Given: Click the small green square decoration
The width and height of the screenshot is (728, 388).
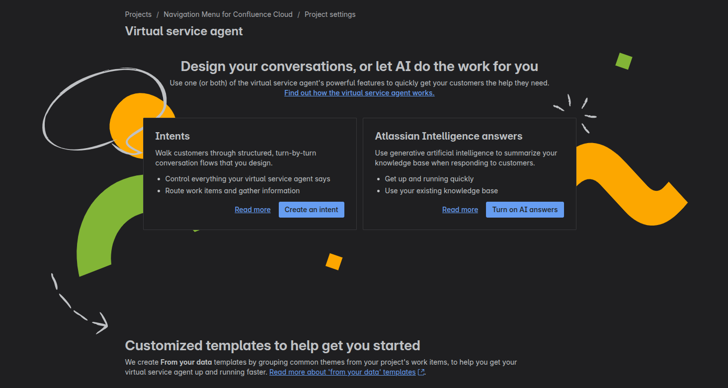Looking at the screenshot, I should click(624, 61).
